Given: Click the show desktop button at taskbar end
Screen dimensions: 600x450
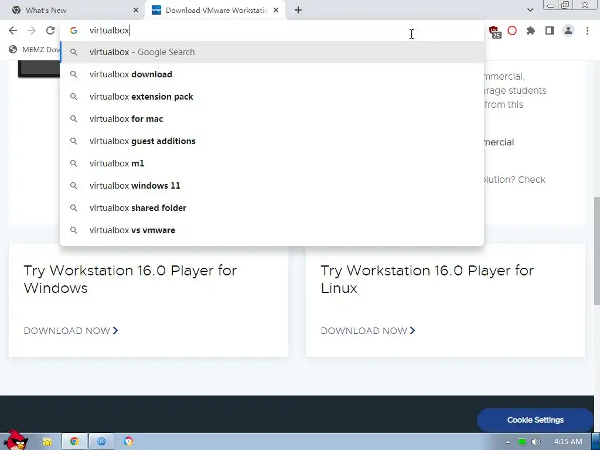Looking at the screenshot, I should click(x=596, y=441).
